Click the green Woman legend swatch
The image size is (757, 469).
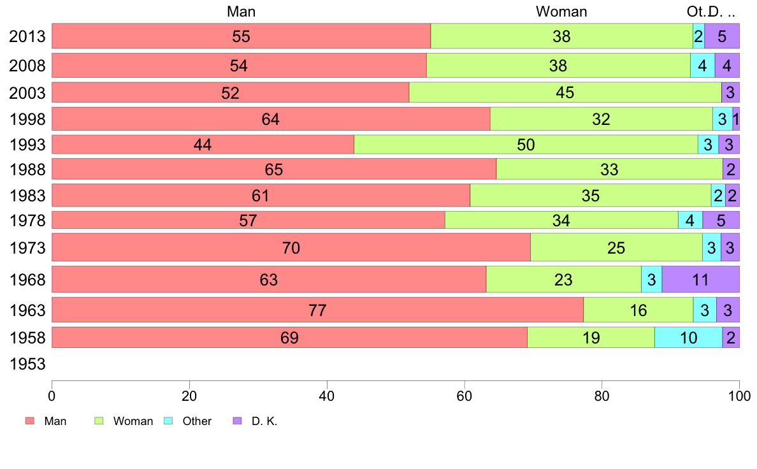tap(99, 421)
